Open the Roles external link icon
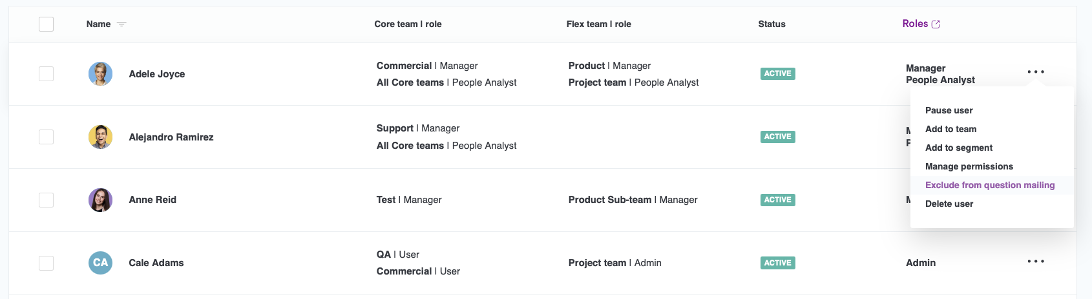The height and width of the screenshot is (299, 1092). (x=936, y=24)
